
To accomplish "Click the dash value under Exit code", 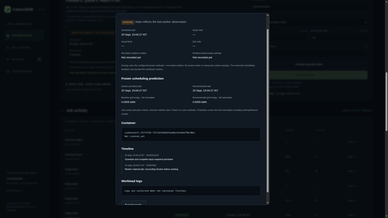I will 194,46.
